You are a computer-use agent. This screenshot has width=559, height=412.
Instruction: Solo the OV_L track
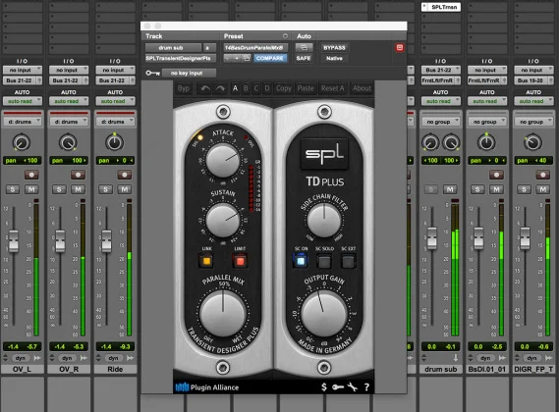[13, 189]
